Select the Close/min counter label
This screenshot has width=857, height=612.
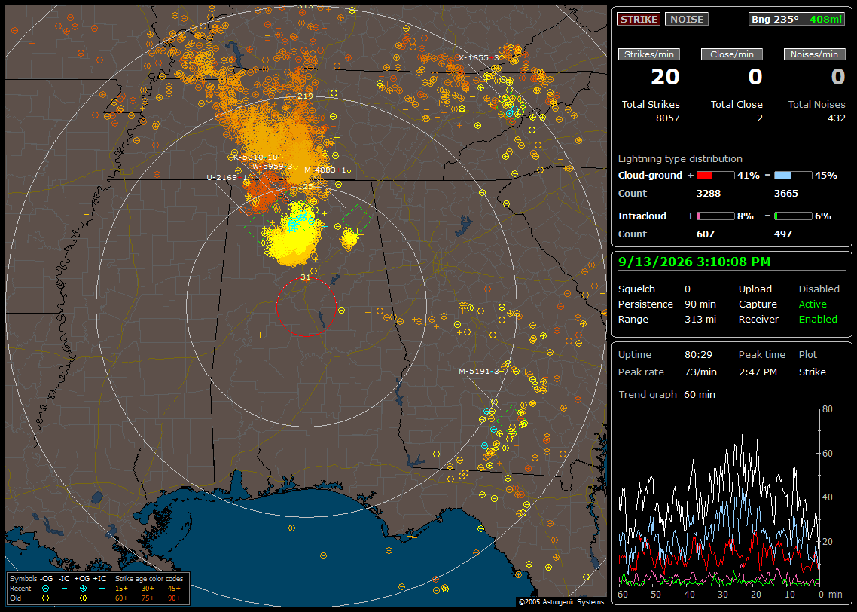[x=732, y=54]
